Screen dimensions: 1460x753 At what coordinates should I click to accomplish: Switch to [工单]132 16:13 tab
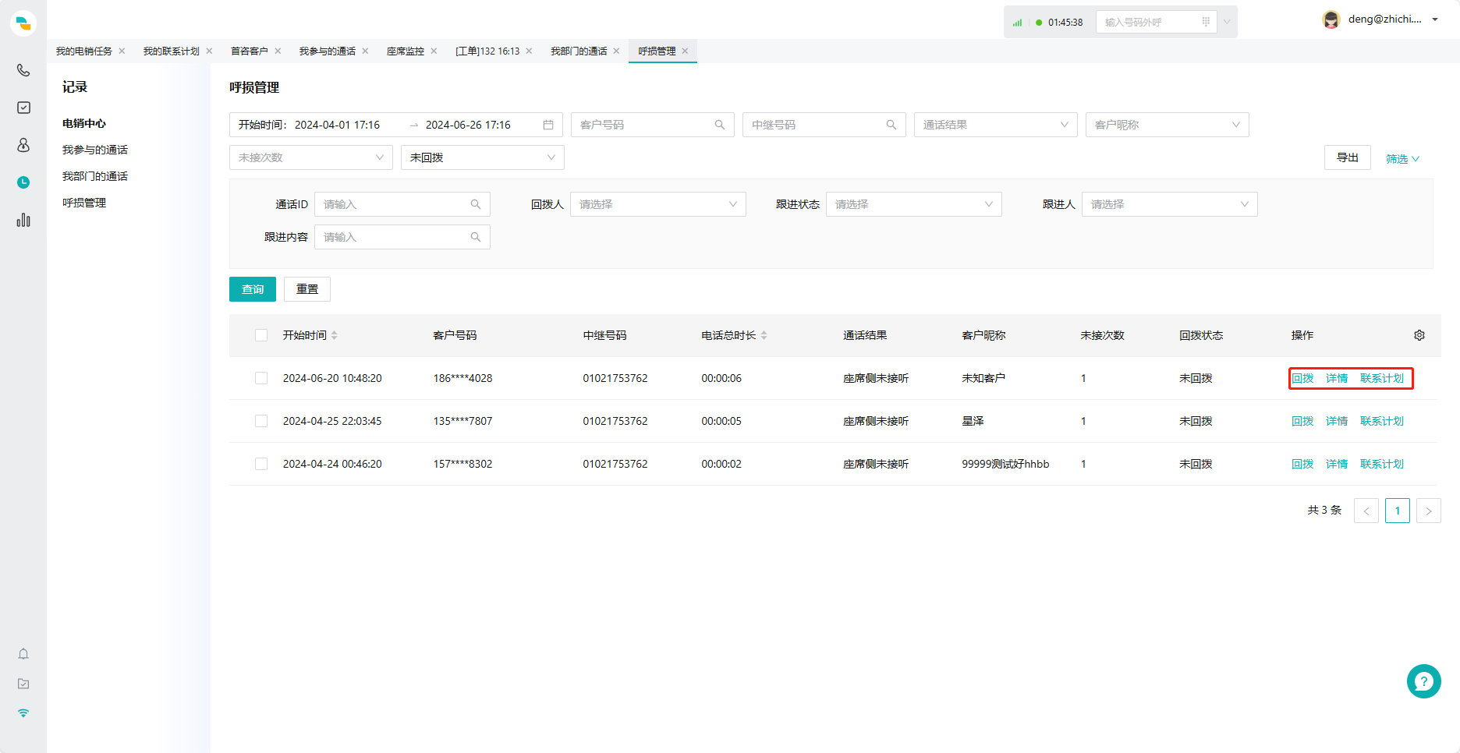coord(487,51)
